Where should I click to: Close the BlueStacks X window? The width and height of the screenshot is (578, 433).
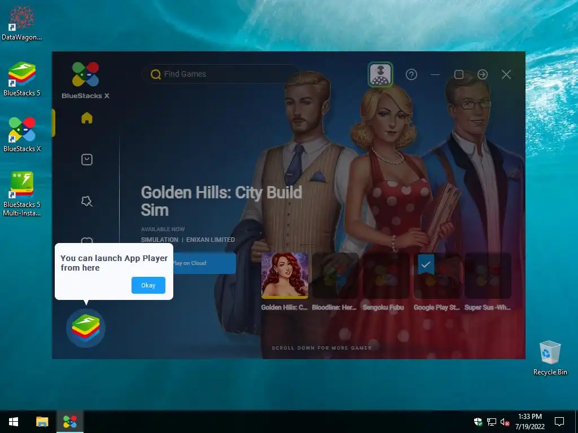[506, 74]
